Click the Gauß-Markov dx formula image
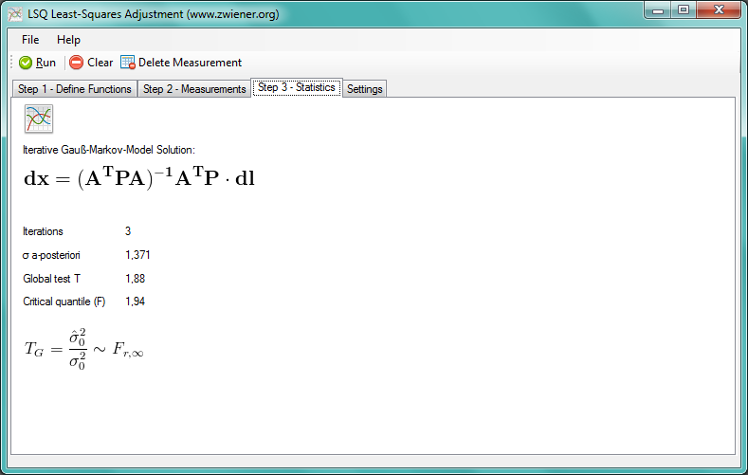 click(139, 179)
